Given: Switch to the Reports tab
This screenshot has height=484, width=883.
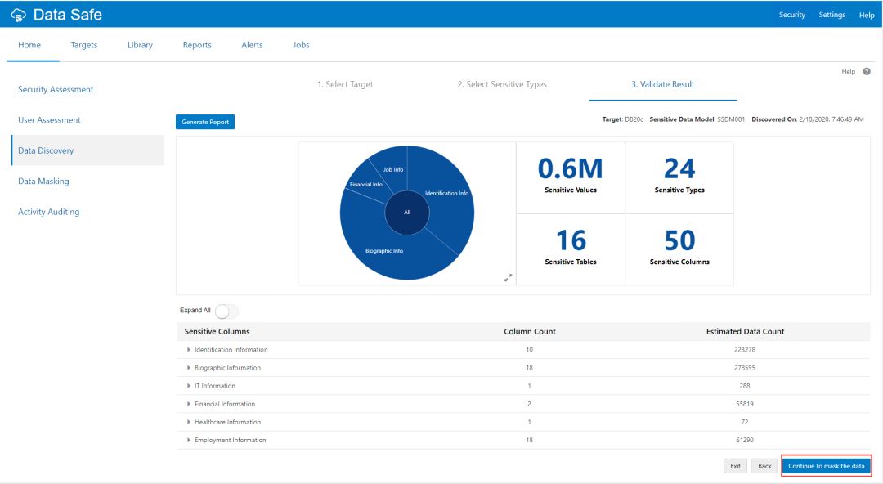Looking at the screenshot, I should (x=197, y=45).
